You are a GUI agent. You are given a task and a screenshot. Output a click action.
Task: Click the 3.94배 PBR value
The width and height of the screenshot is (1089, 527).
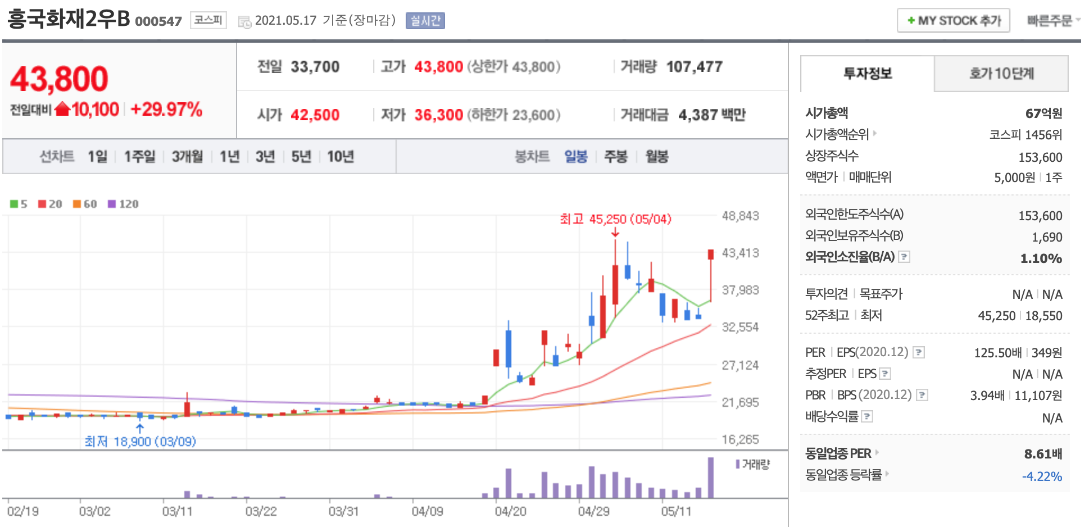987,396
